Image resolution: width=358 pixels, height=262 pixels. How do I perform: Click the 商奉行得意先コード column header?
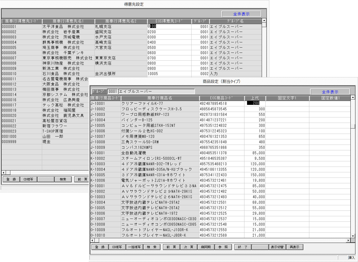[22, 21]
